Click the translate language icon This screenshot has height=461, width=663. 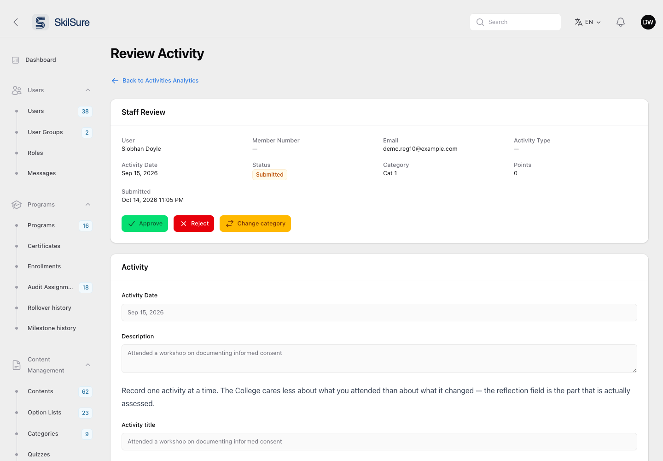[579, 22]
